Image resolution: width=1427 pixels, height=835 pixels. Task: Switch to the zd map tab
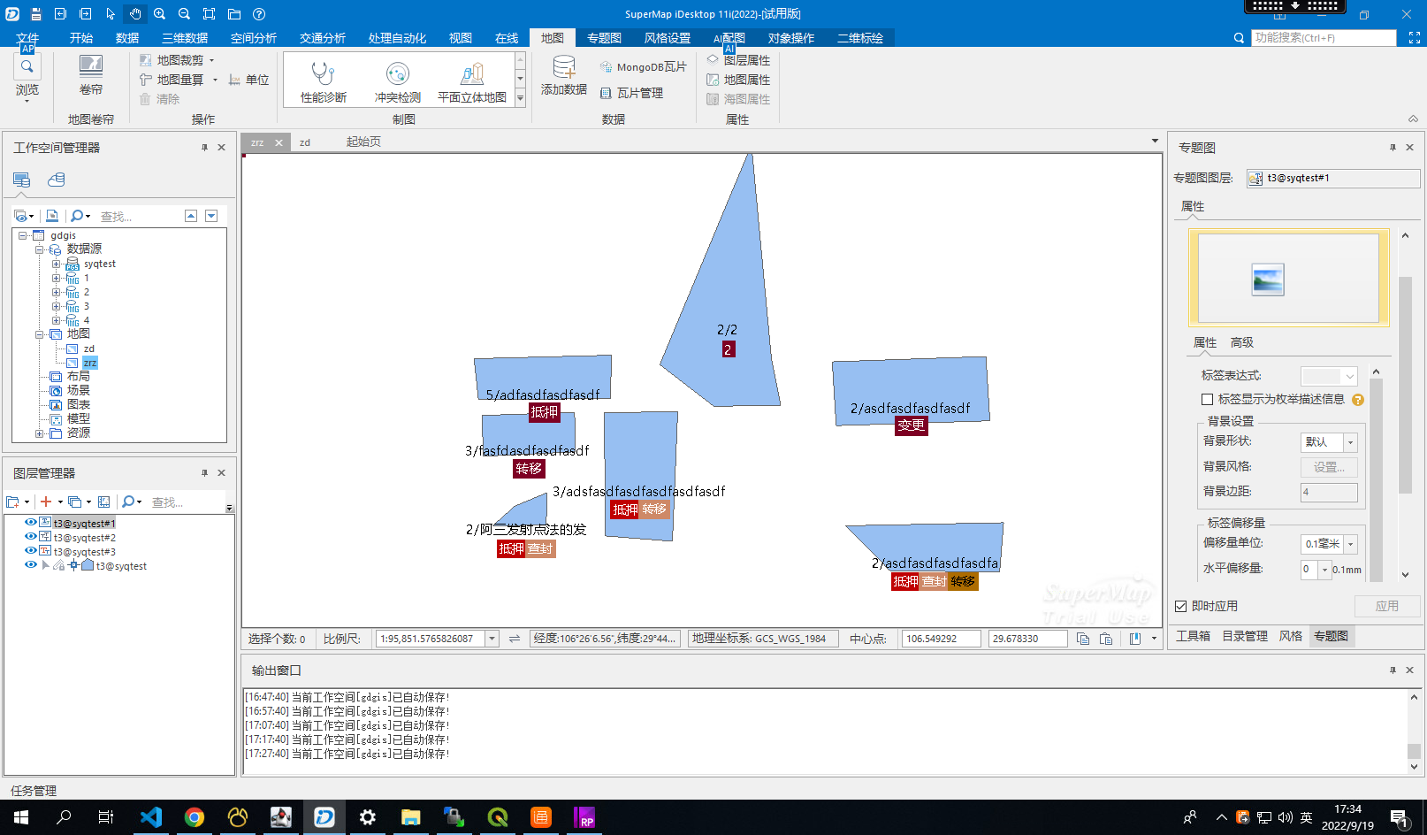(305, 142)
